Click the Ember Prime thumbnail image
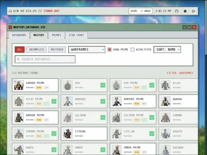The image size is (207, 155). [117, 150]
